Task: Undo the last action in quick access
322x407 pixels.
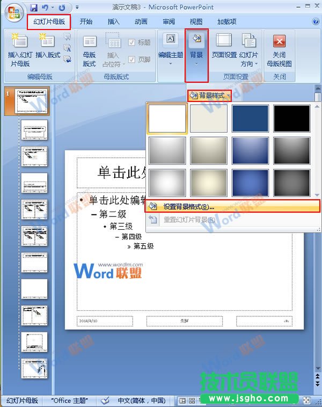Action: point(45,8)
